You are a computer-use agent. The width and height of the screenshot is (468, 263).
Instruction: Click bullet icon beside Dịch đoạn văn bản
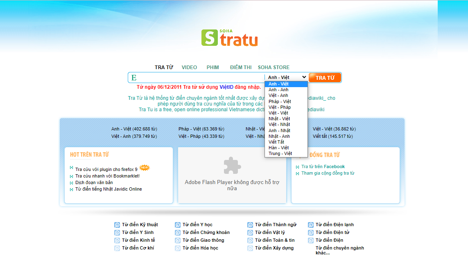click(x=71, y=183)
